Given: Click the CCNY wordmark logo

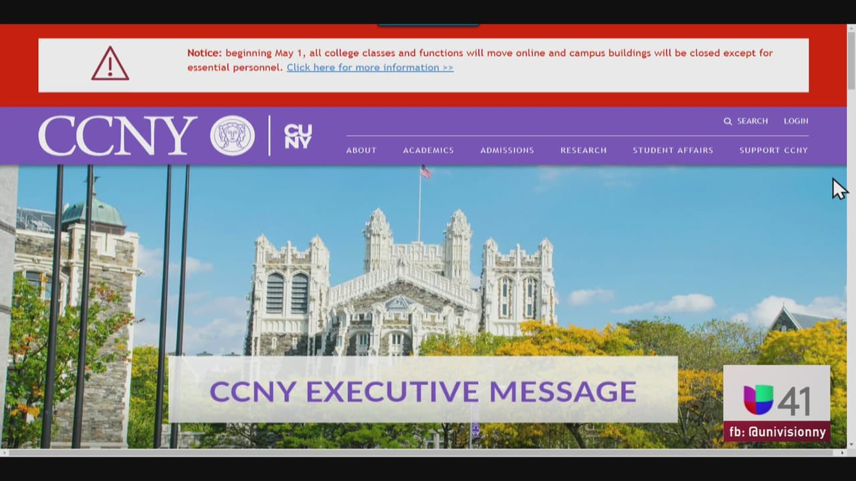Looking at the screenshot, I should point(118,136).
